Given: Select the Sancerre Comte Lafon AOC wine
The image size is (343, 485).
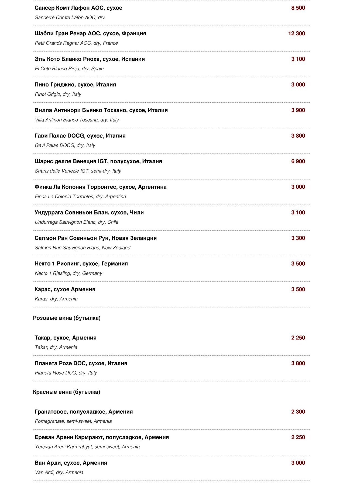Looking at the screenshot, I should click(171, 13).
